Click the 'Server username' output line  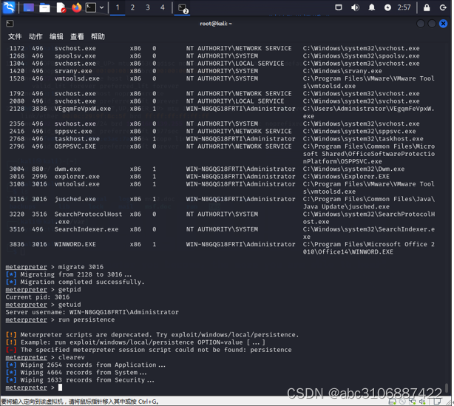pos(92,312)
